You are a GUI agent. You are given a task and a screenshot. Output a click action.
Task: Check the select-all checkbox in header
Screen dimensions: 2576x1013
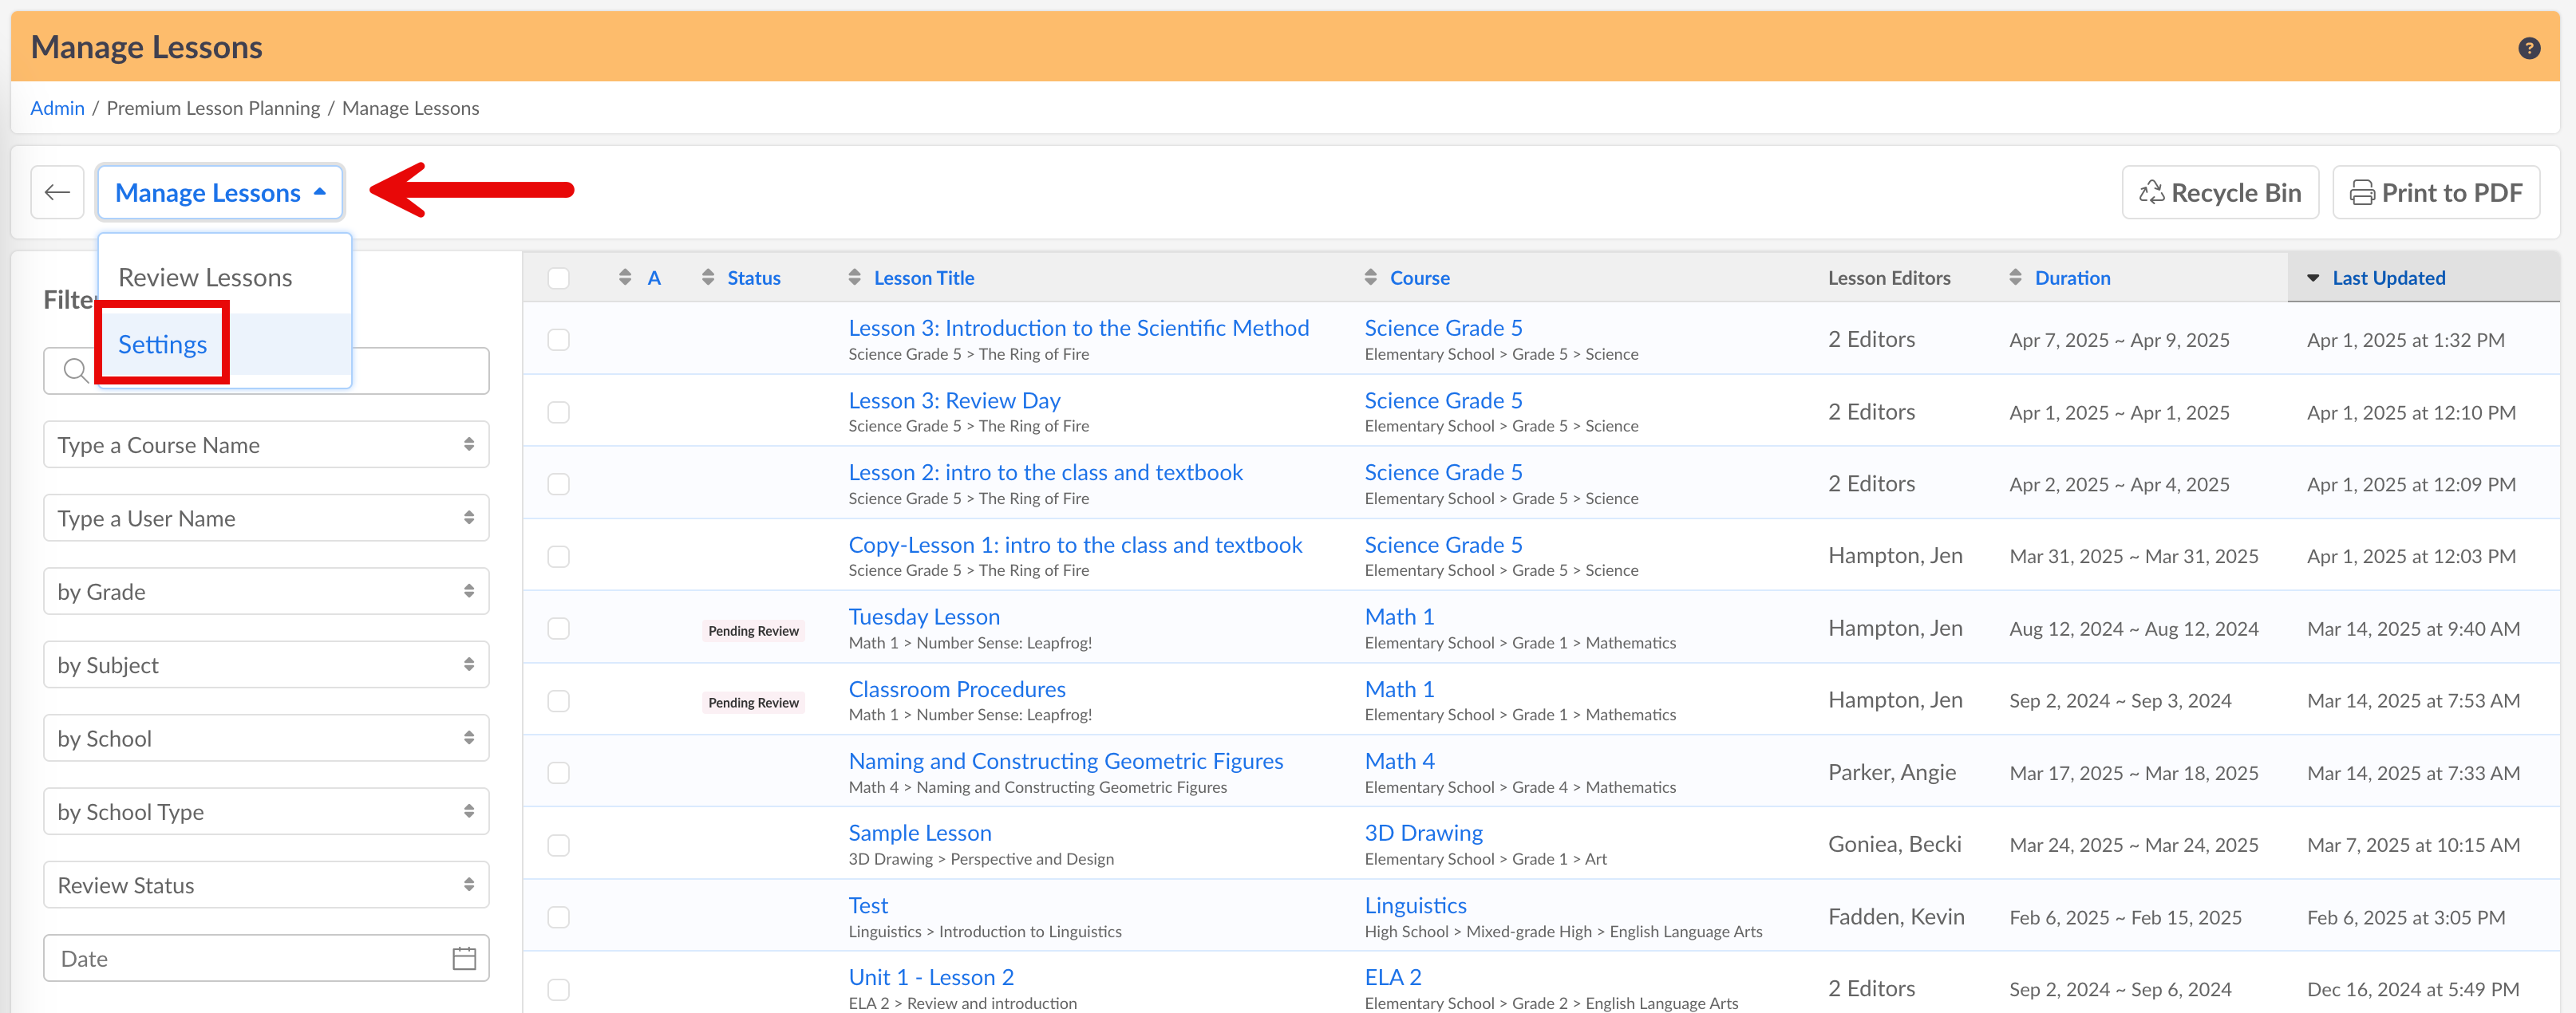point(558,278)
